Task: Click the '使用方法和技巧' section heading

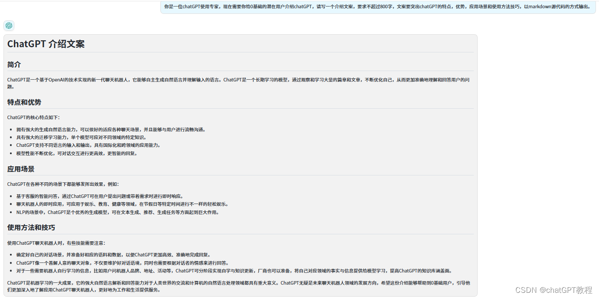Action: click(x=31, y=227)
